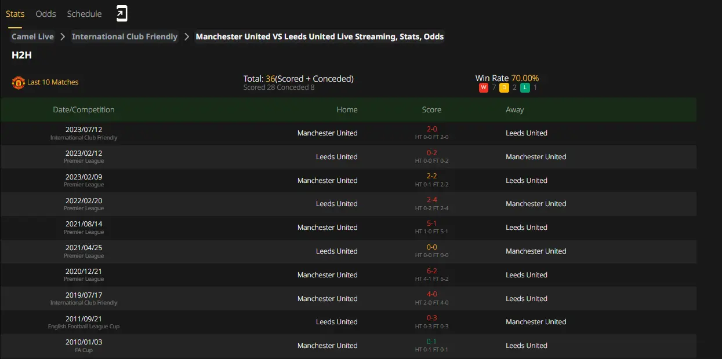Click the Manchester United crest icon
The image size is (722, 359).
[x=18, y=82]
